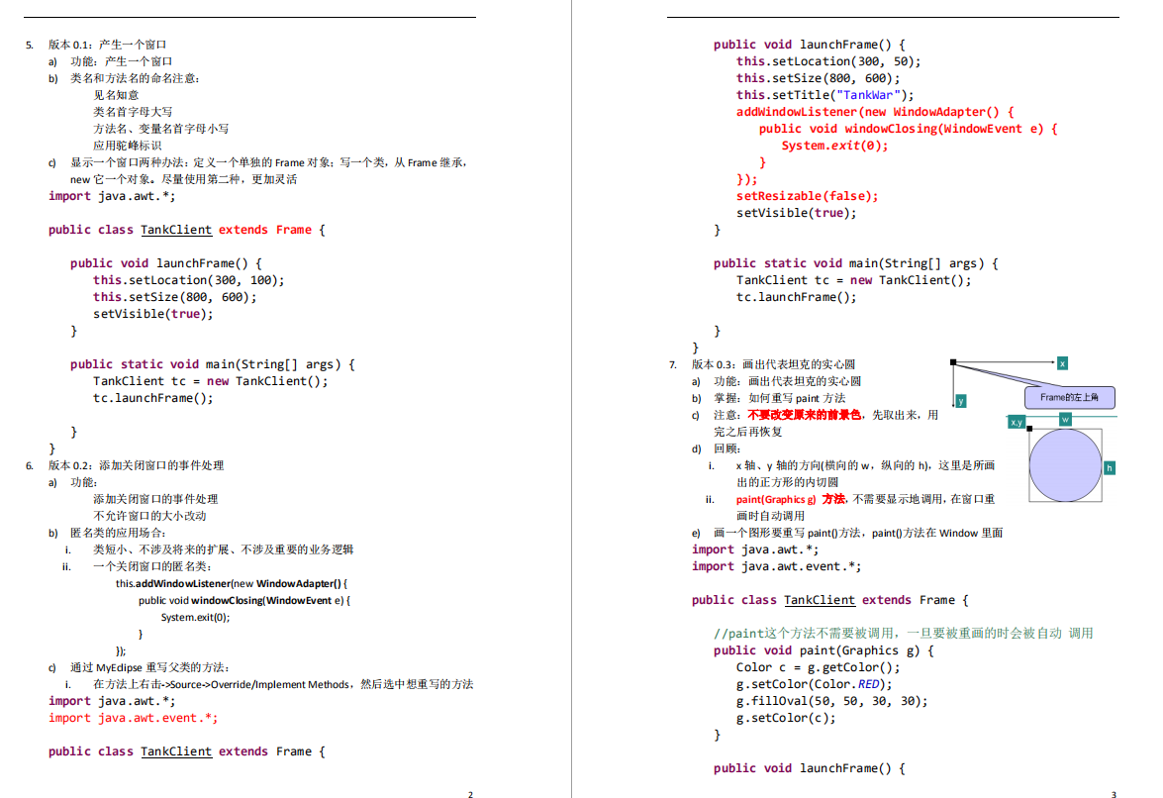Click red "import java.awt.event.*;" line

pos(134,718)
